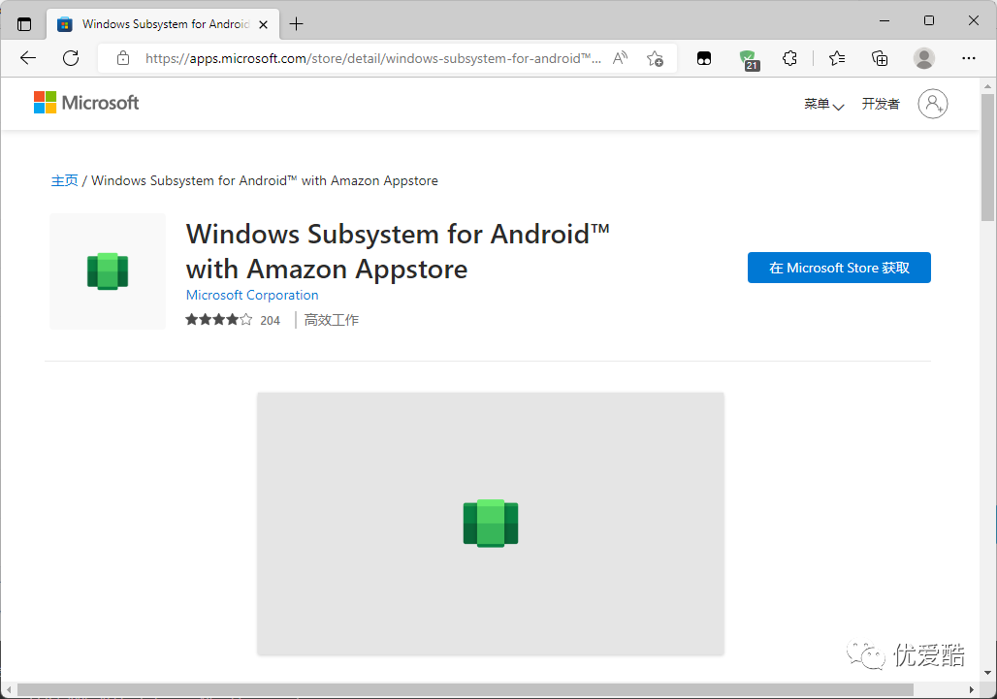The width and height of the screenshot is (997, 699).
Task: Maximize the Edge browser window
Action: tap(929, 21)
